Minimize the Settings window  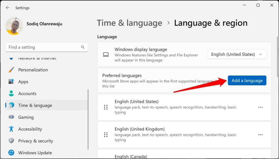245,5
